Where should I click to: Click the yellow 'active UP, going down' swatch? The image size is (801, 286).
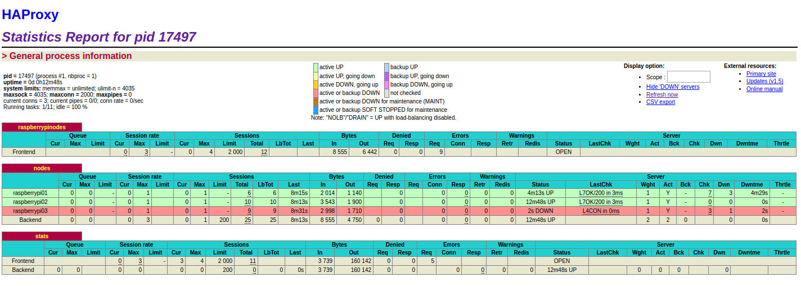click(x=316, y=76)
